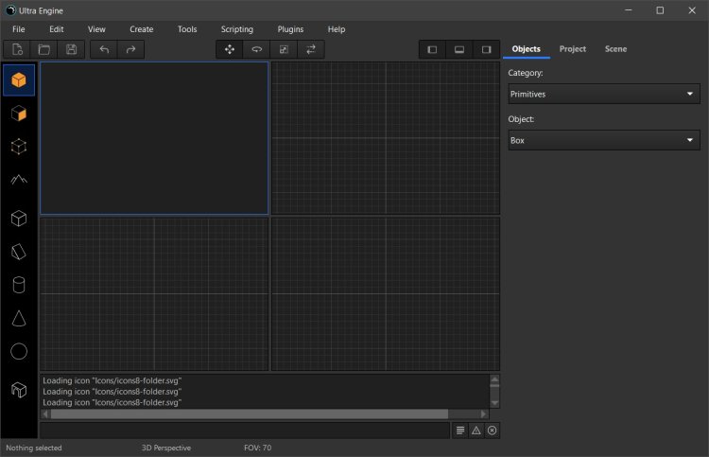This screenshot has width=709, height=457.
Task: Select the Rotate tool in toolbar
Action: coord(256,49)
